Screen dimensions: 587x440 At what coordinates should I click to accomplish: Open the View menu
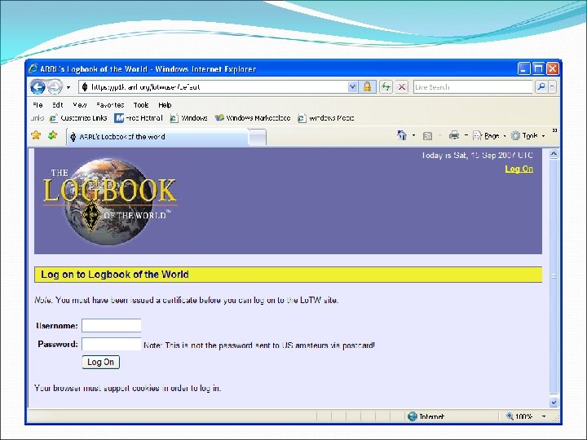(x=80, y=105)
